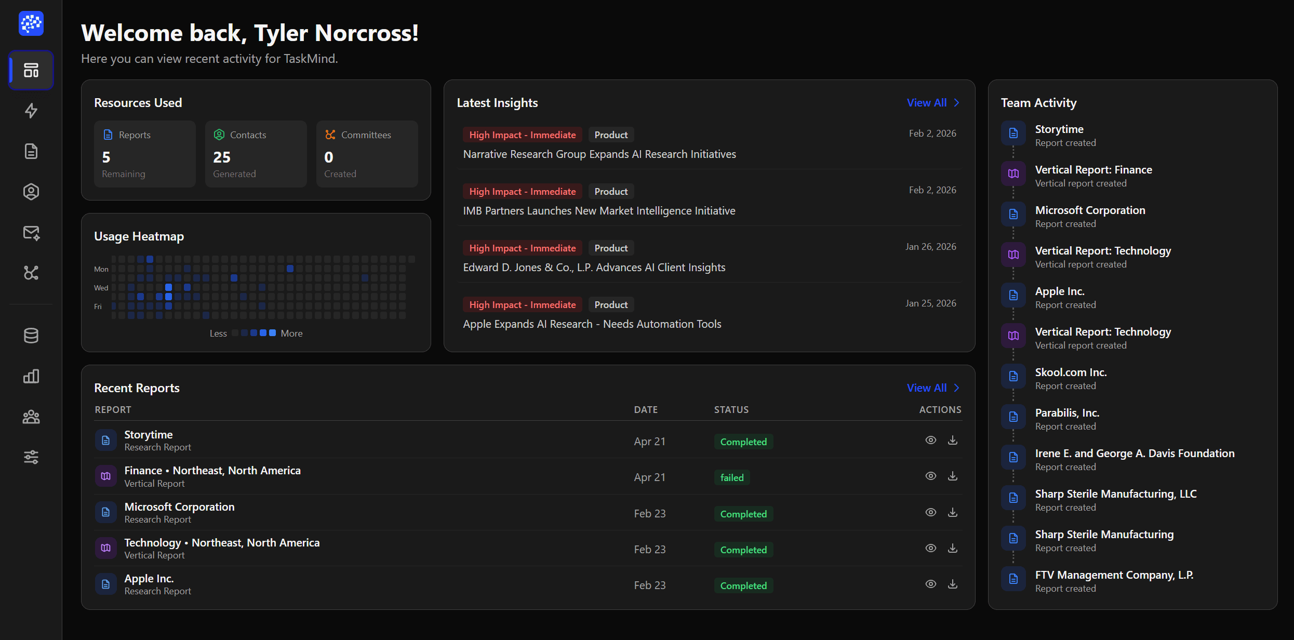Open the database sidebar icon
The width and height of the screenshot is (1294, 640).
(x=31, y=336)
